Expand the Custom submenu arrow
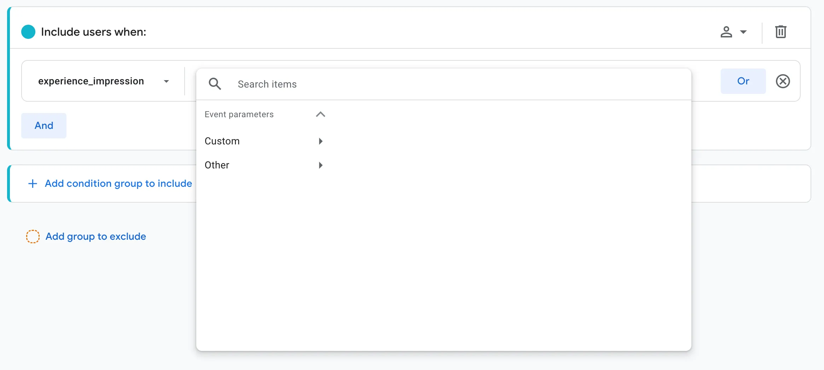 coord(321,141)
